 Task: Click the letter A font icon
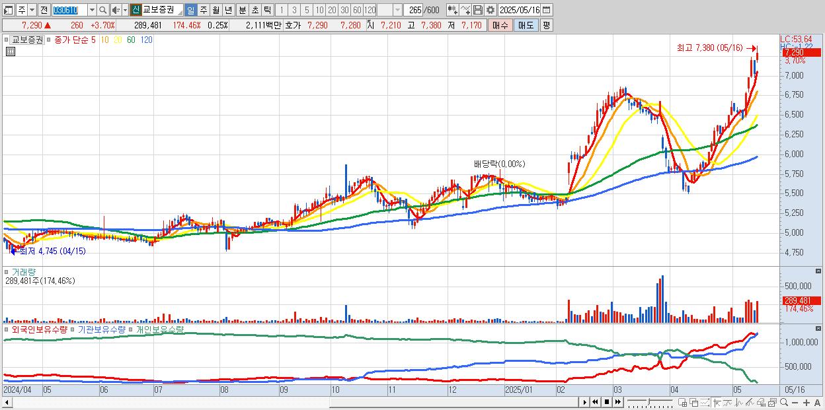point(817,402)
